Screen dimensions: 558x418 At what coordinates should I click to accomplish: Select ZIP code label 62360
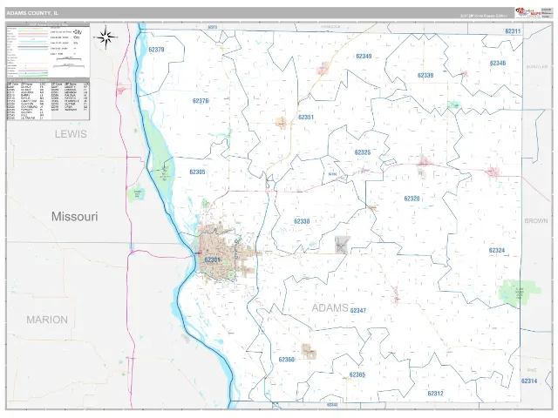click(287, 360)
